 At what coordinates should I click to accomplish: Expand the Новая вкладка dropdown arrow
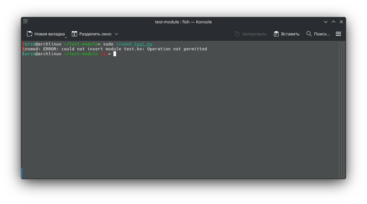click(x=66, y=37)
